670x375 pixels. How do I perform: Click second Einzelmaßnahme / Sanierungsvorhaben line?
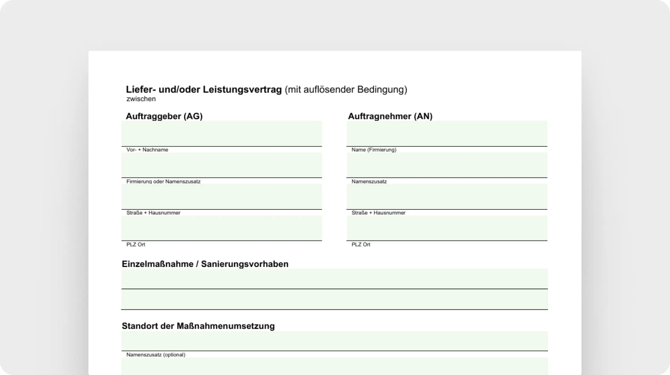point(335,300)
